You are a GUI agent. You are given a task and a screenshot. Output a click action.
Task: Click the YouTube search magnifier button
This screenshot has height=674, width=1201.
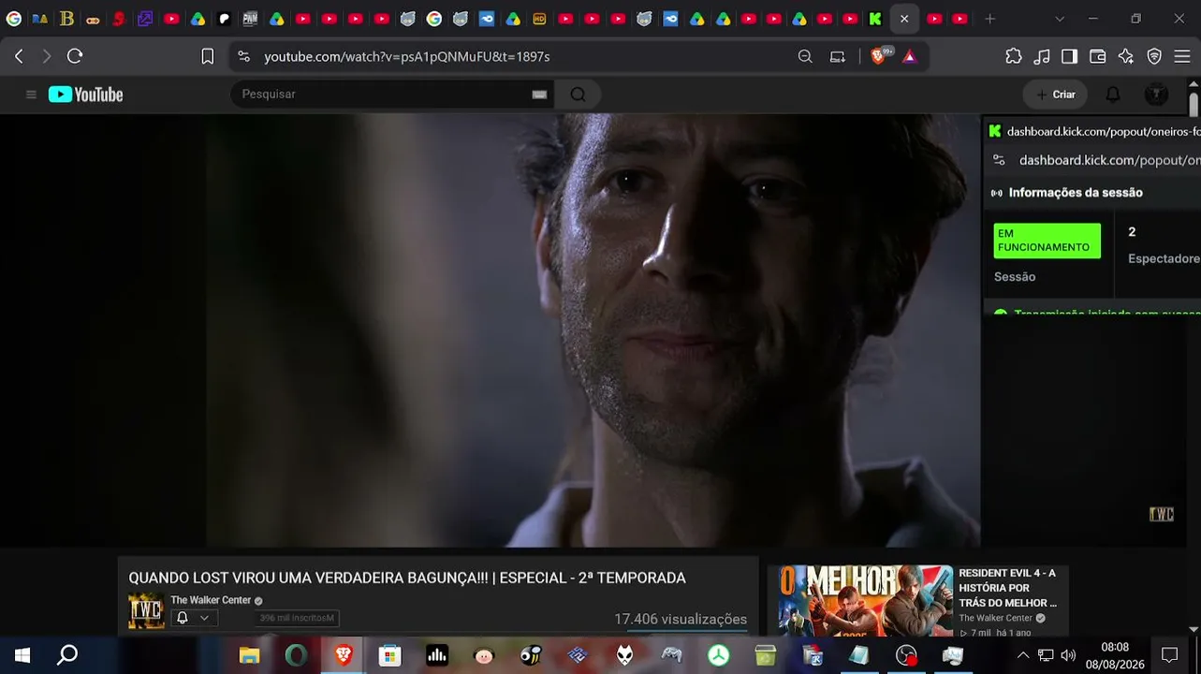pyautogui.click(x=578, y=95)
